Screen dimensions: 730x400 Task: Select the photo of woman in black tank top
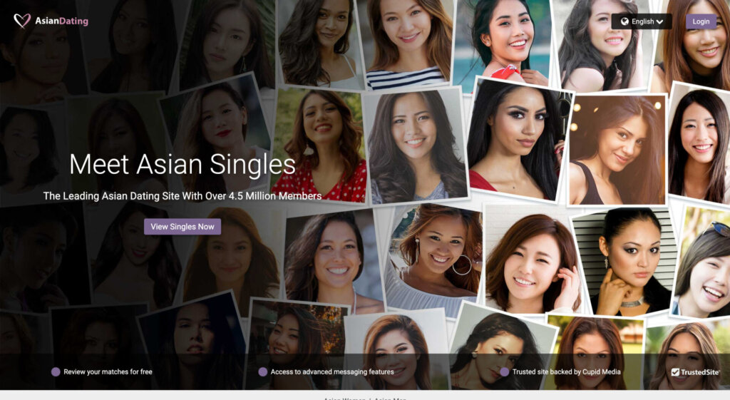point(617,150)
